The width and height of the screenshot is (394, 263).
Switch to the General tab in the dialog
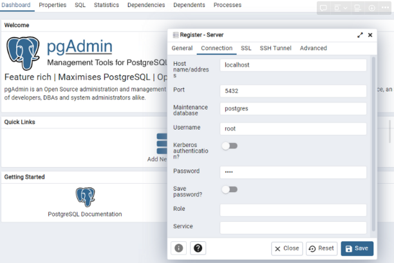click(182, 48)
